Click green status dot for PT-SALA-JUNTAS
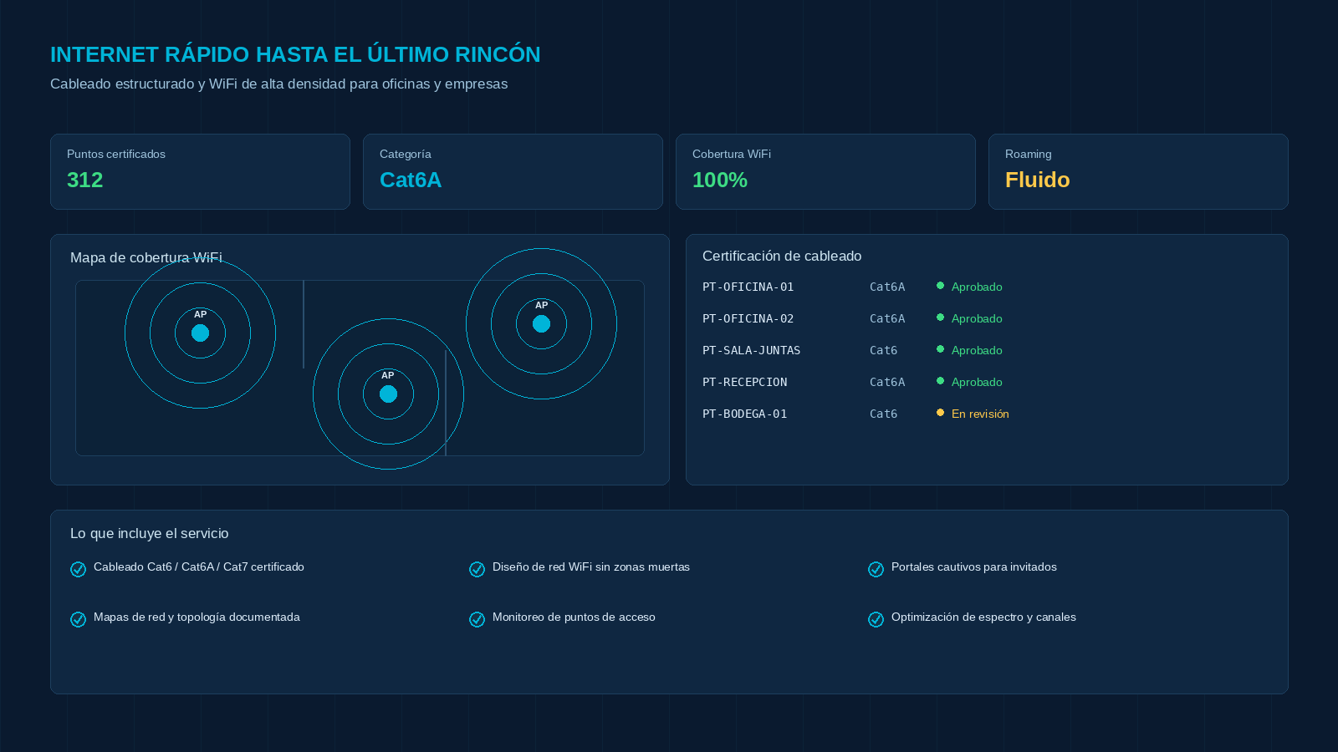The height and width of the screenshot is (752, 1338). [941, 349]
